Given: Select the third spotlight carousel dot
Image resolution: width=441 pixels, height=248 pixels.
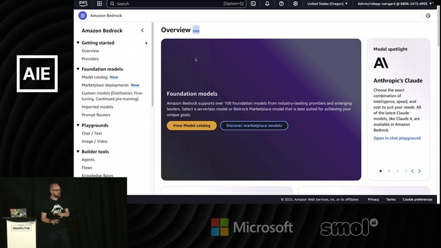Looking at the screenshot, I should pyautogui.click(x=397, y=171).
